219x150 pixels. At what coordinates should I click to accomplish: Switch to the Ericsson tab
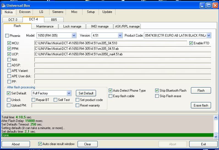pos(25,12)
